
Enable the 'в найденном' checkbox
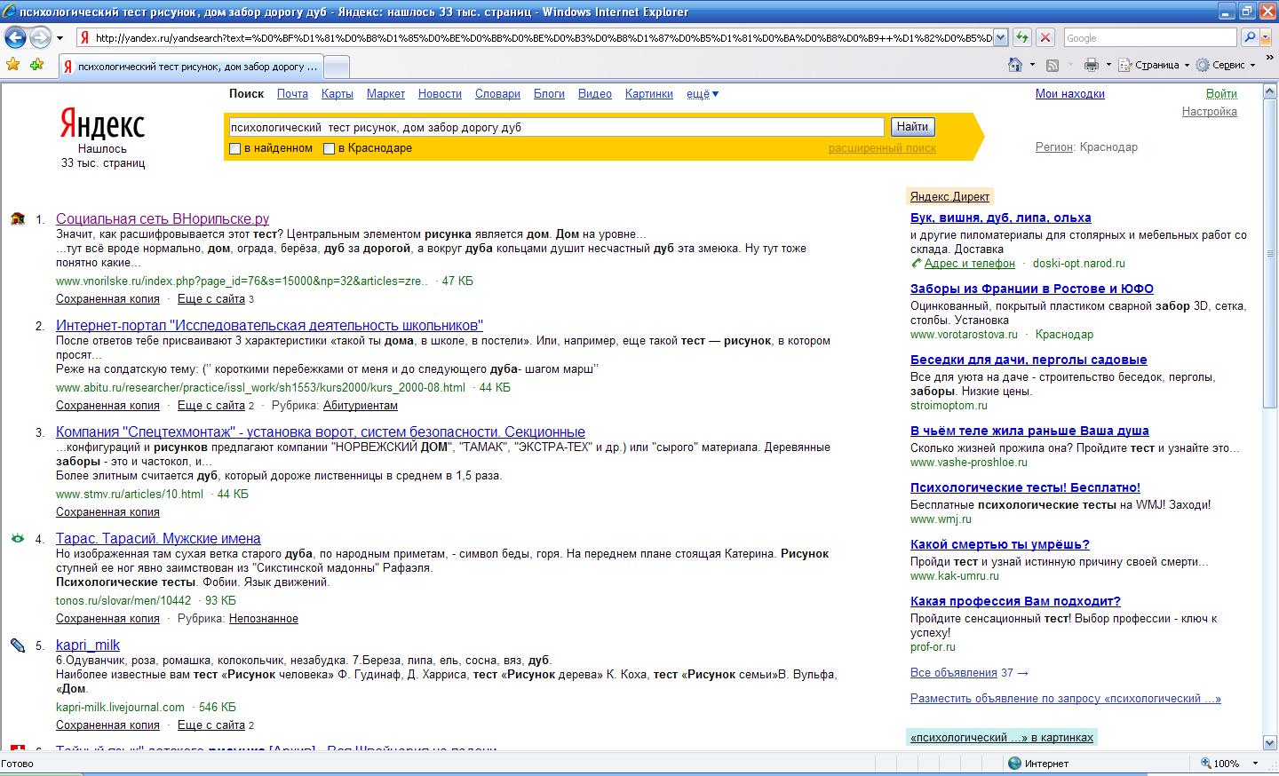pyautogui.click(x=235, y=148)
